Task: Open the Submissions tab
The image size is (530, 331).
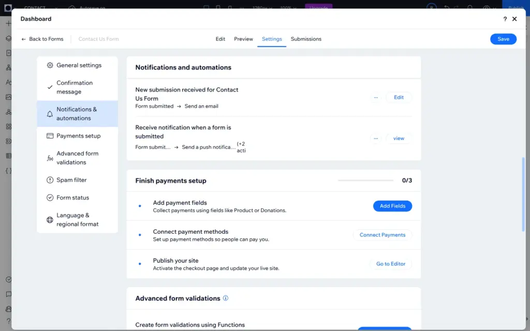Action: point(306,39)
